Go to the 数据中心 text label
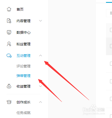Image resolution: width=112 pixels, height=118 pixels. [x=23, y=32]
